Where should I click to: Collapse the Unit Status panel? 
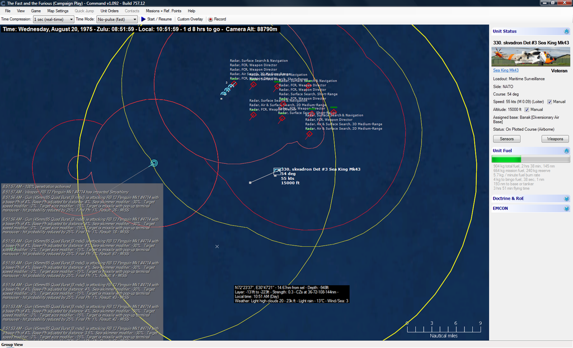point(566,32)
